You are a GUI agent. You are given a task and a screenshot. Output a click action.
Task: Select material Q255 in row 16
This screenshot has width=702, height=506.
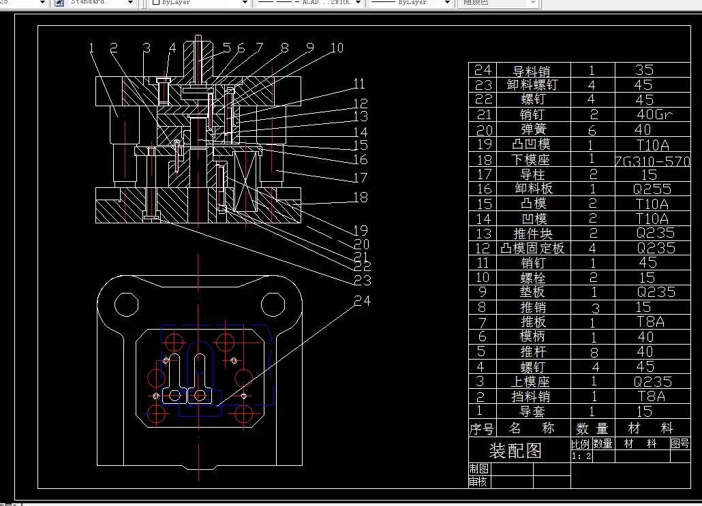tap(652, 189)
